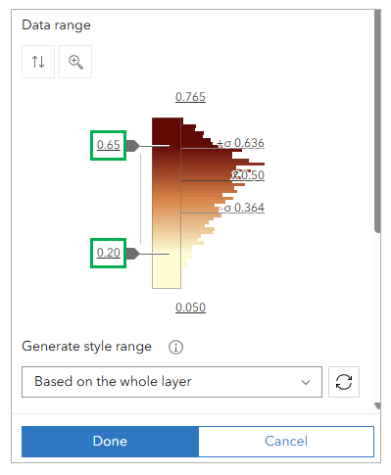Click the flip ramp colors arrows icon
The image size is (391, 475).
pyautogui.click(x=38, y=62)
